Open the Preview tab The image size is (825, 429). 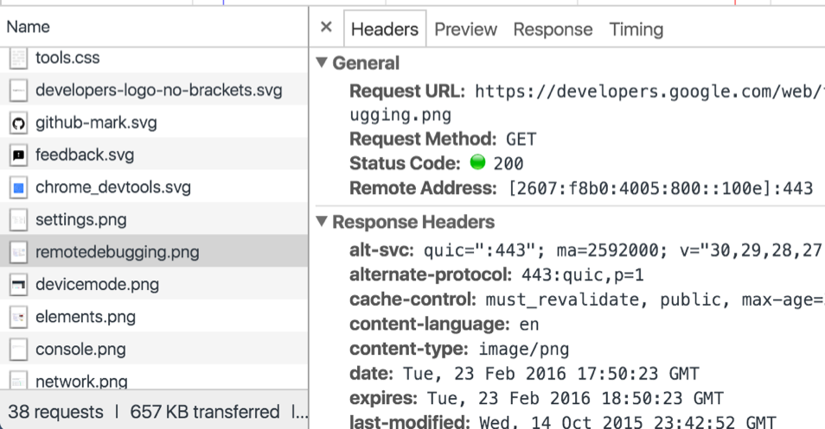465,29
